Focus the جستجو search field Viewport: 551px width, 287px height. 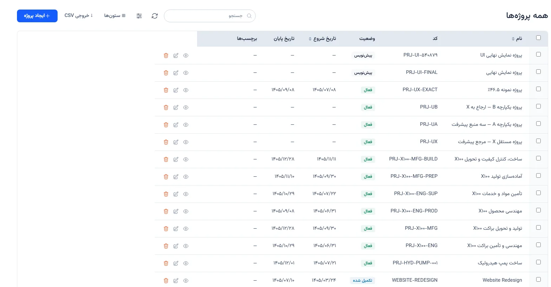210,16
